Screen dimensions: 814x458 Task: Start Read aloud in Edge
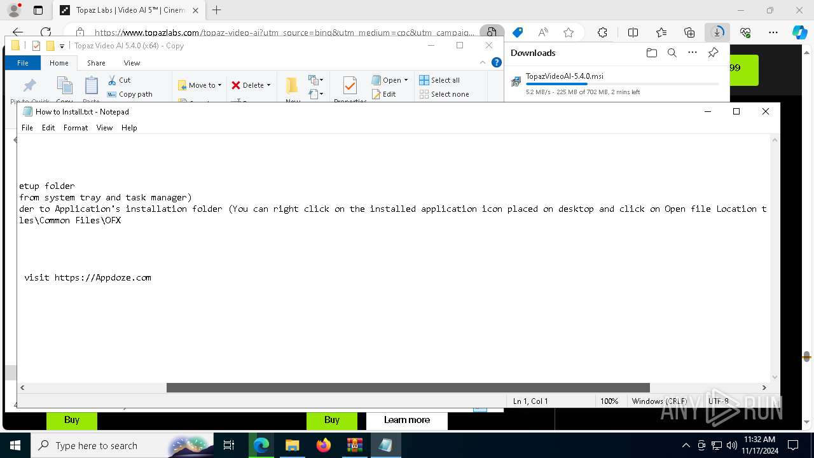[543, 32]
